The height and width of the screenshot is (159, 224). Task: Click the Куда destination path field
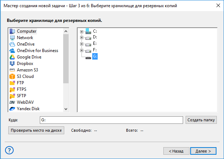(111, 120)
